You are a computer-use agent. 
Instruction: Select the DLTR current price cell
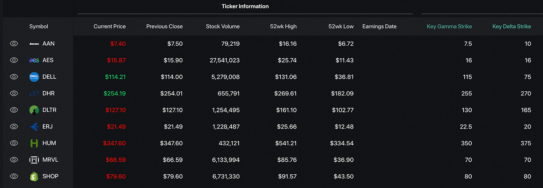point(116,110)
